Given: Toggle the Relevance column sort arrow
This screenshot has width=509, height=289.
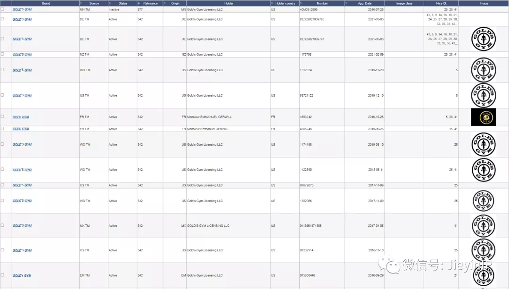Looking at the screenshot, I should (x=139, y=3).
